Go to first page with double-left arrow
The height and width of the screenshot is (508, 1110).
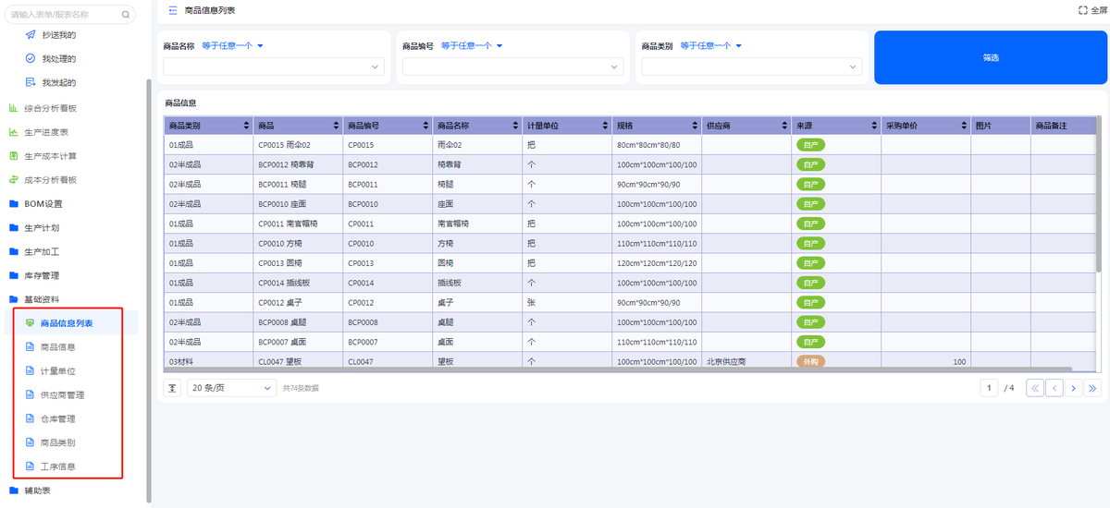[x=1034, y=388]
